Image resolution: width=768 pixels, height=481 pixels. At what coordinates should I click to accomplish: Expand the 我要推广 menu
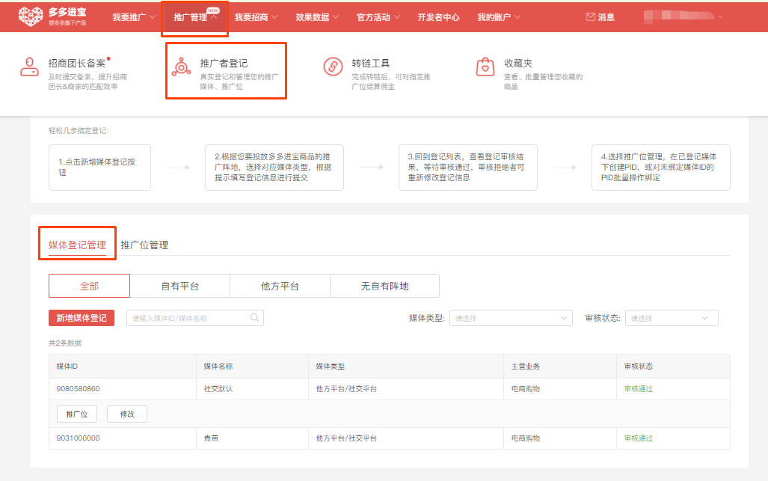pos(134,17)
